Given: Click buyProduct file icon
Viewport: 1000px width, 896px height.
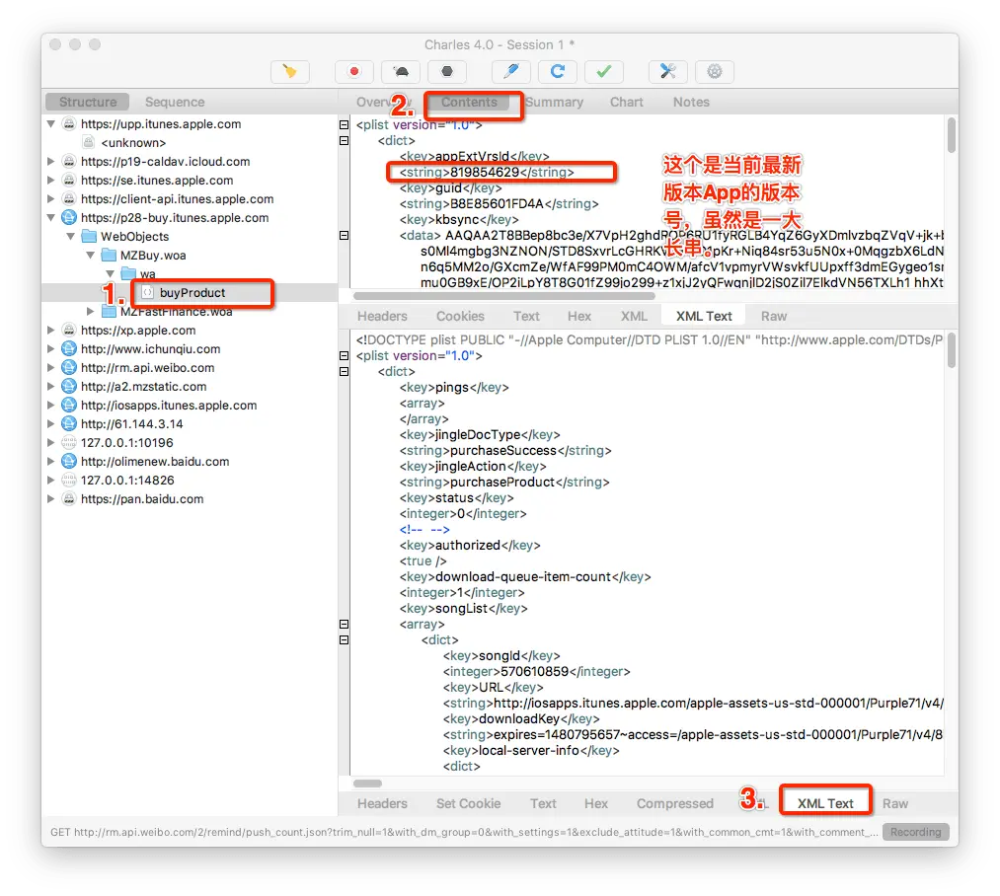Looking at the screenshot, I should (x=148, y=293).
